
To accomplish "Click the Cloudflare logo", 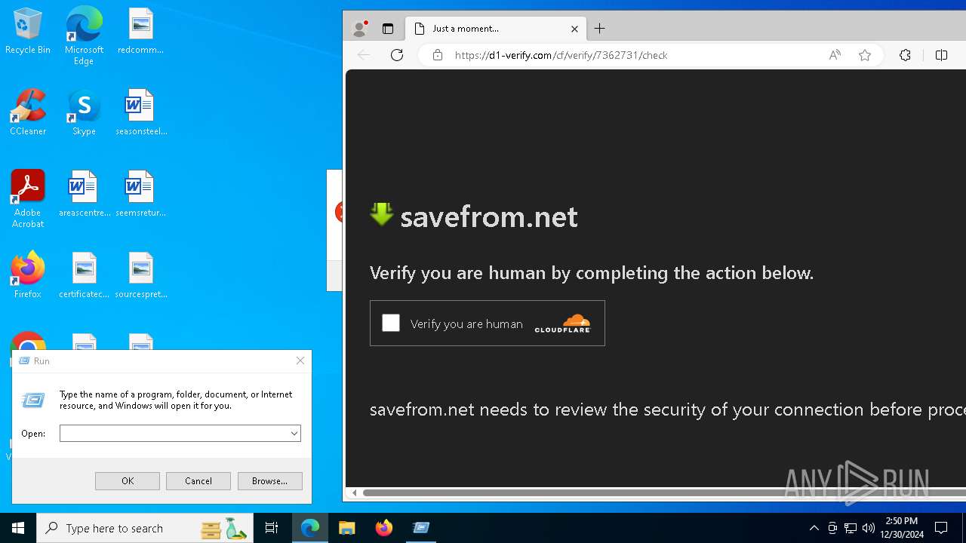I will [562, 324].
